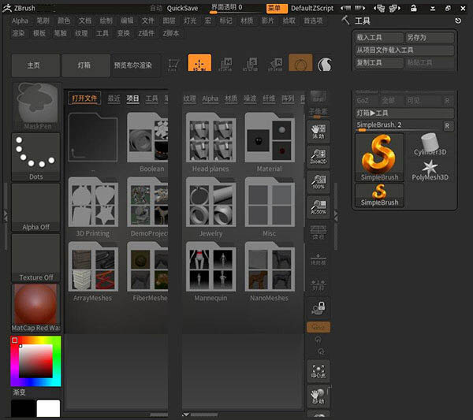Choose the PolyMesh3D star tool
Screen dimensions: 473x420
[430, 169]
